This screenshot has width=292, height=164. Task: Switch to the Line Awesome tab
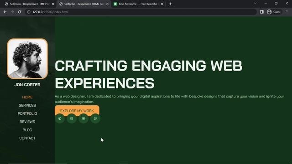click(138, 4)
